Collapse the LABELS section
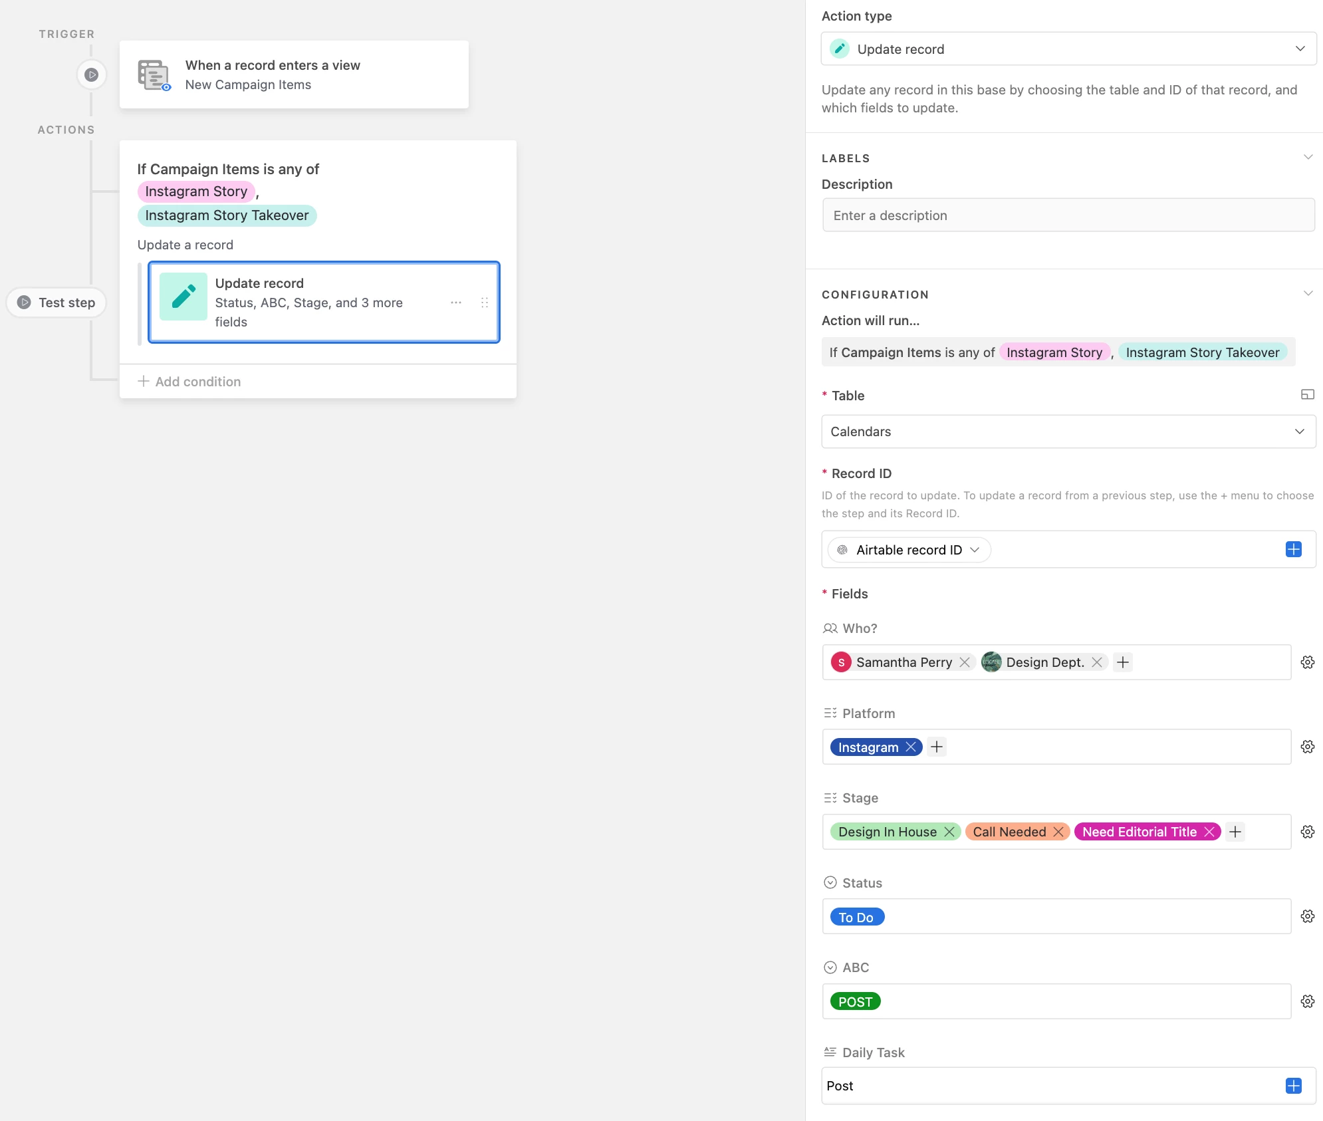Screen dimensions: 1323x1121 click(x=1307, y=158)
